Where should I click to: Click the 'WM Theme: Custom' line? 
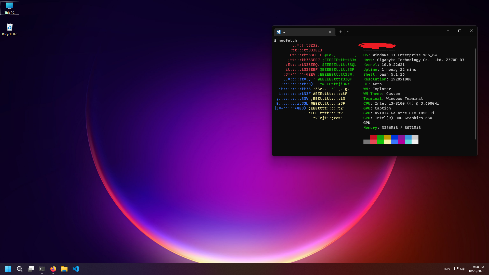[x=382, y=94]
